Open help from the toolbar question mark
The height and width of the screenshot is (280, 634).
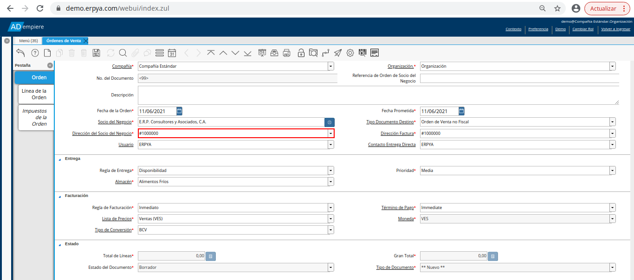pos(35,53)
